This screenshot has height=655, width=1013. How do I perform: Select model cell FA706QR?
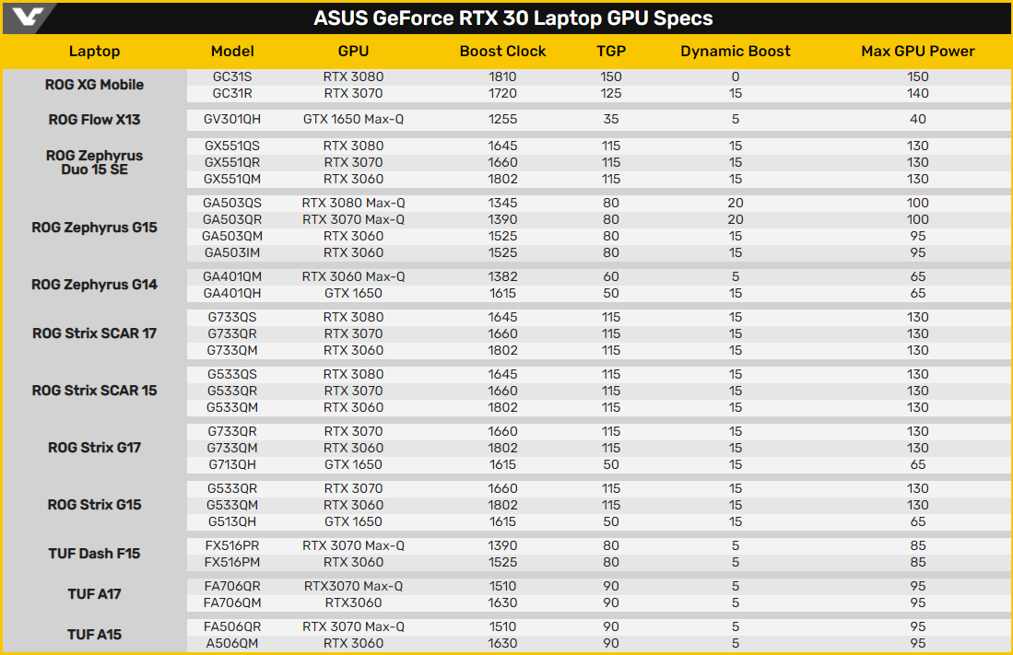pos(232,586)
